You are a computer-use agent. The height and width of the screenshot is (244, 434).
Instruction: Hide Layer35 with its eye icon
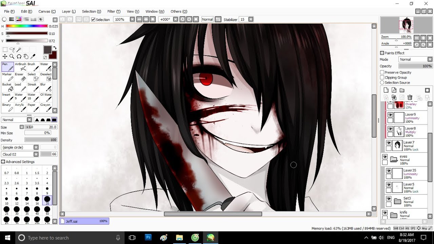[x=389, y=171]
